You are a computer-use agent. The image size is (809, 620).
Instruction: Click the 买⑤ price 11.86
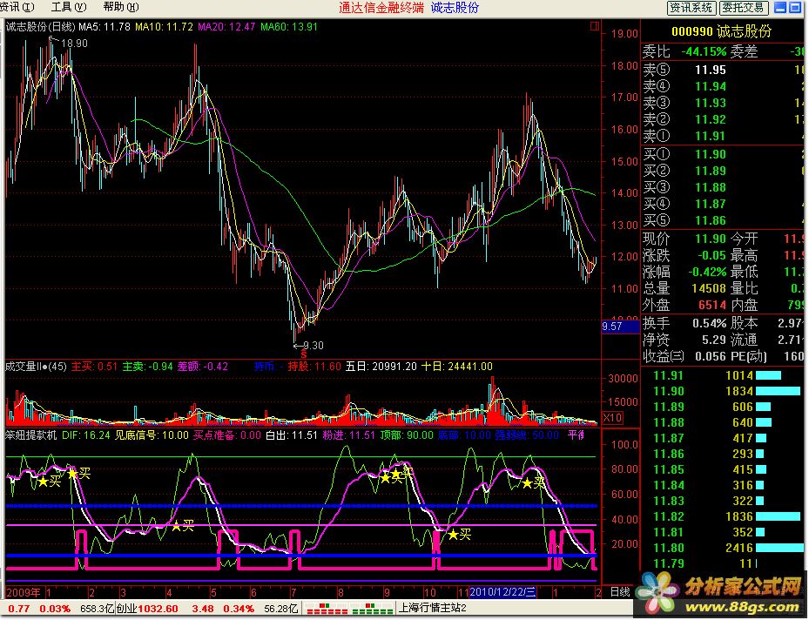(x=710, y=221)
